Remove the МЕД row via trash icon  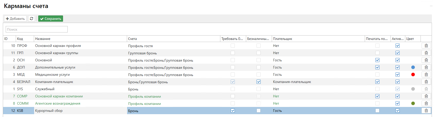[x=426, y=74]
